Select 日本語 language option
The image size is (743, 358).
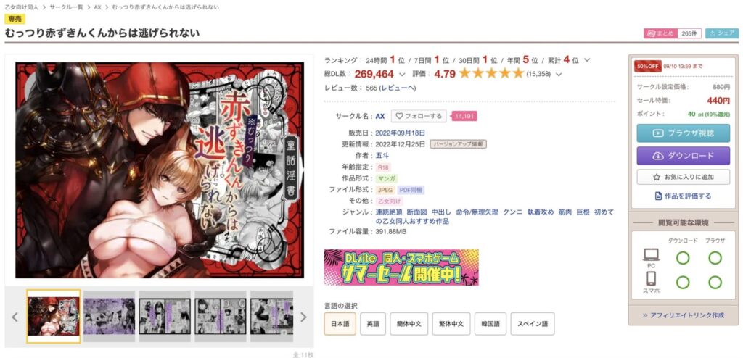coord(340,324)
